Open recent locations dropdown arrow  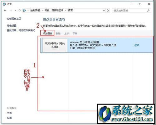click(x=16, y=11)
